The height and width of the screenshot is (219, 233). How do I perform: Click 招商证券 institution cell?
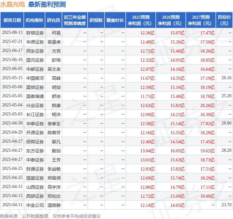point(35,141)
